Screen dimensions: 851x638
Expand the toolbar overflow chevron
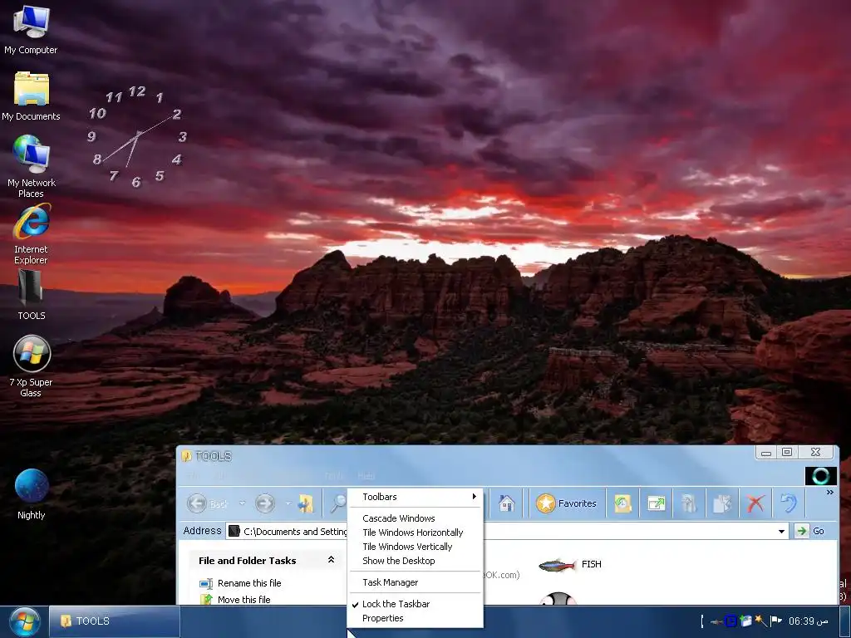click(x=830, y=492)
